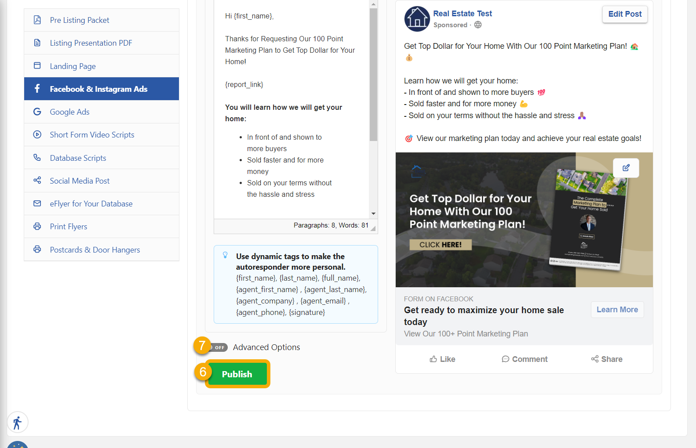Viewport: 696px width, 448px height.
Task: Open the Google Ads section
Action: coord(102,112)
